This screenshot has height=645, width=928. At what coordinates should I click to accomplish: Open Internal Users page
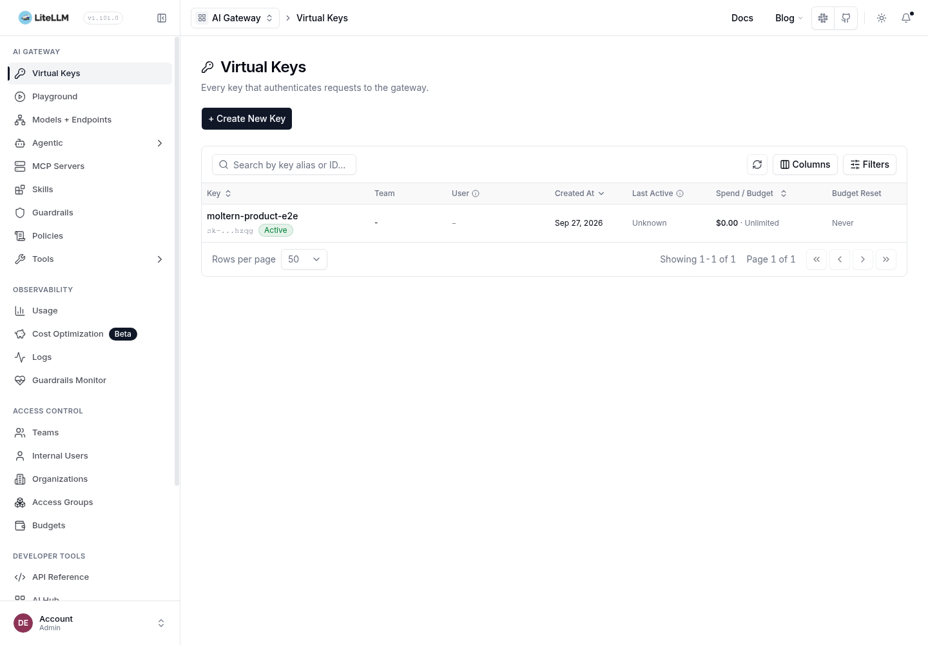pos(90,456)
